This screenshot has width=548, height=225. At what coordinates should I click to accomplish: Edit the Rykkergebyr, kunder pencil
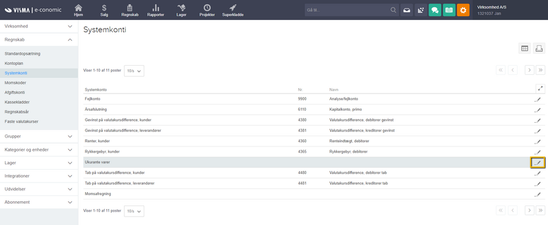538,152
